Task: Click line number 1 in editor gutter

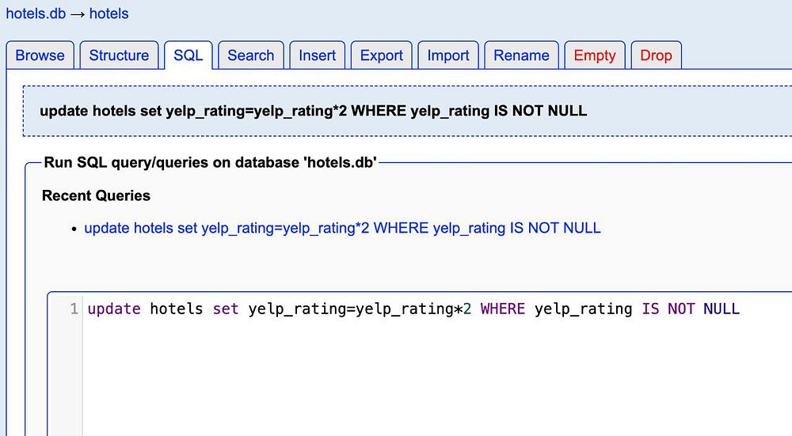Action: 74,309
